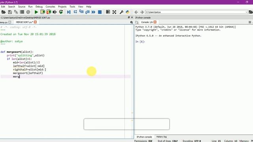Open editor options magnifier icon
This screenshot has width=253, height=142.
tap(132, 22)
